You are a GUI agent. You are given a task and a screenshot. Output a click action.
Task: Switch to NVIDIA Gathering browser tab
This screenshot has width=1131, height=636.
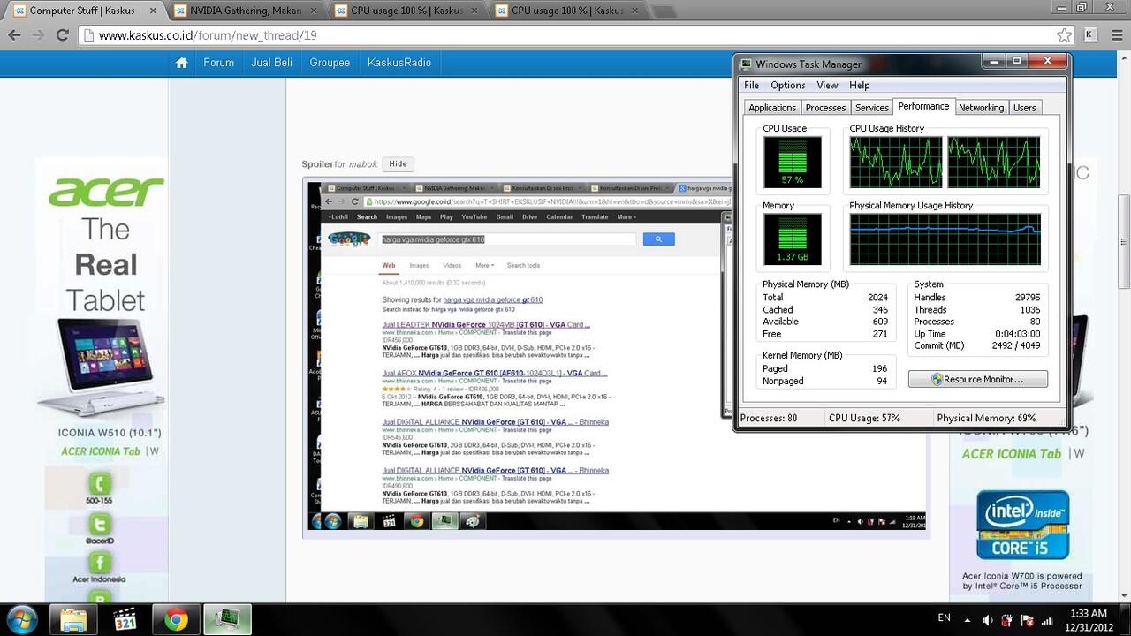pyautogui.click(x=245, y=11)
